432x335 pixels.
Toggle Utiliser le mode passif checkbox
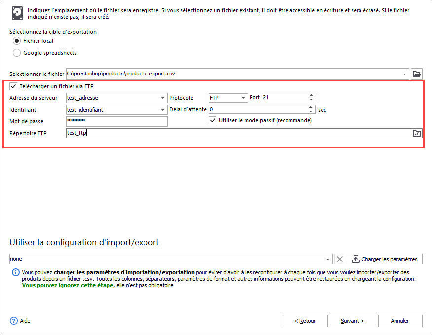(213, 120)
